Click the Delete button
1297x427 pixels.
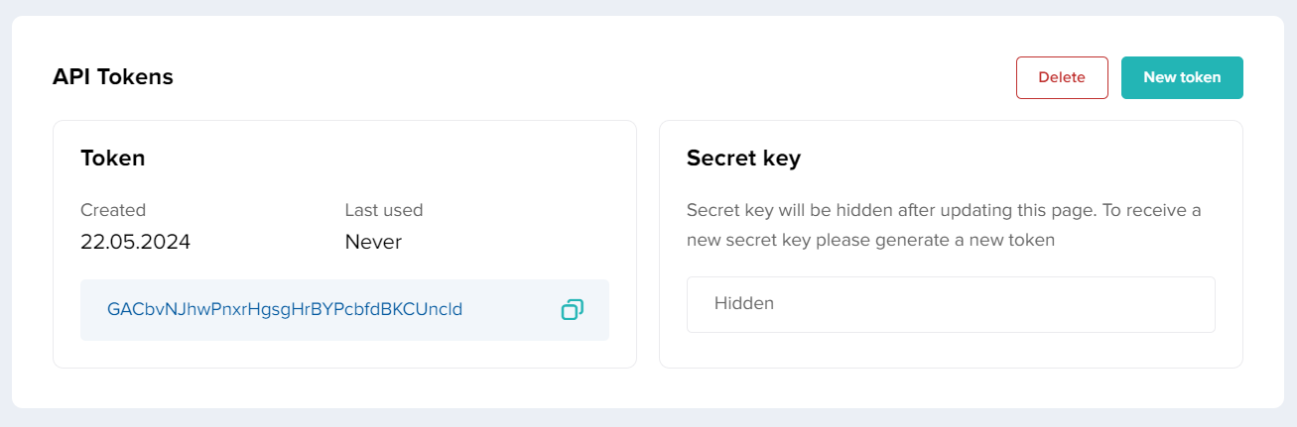(1061, 77)
